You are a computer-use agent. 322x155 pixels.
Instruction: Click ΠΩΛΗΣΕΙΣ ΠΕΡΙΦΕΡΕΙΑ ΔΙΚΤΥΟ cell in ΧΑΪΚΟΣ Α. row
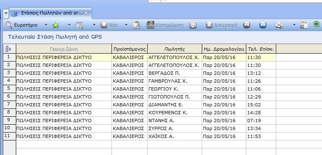point(64,136)
